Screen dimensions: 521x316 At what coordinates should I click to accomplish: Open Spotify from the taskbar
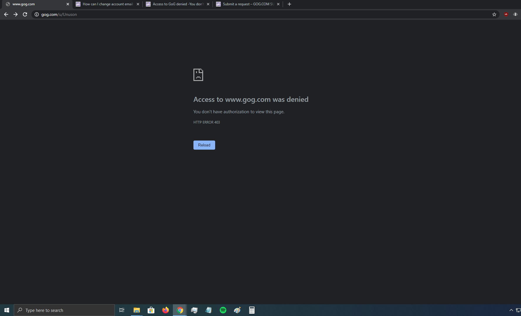[223, 310]
